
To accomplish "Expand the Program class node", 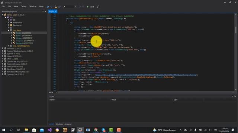I will (12, 41).
